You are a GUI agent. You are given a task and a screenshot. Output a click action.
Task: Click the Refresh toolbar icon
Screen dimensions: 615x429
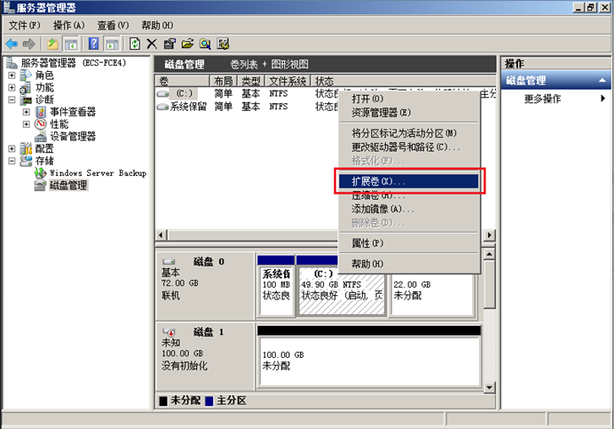[x=135, y=44]
